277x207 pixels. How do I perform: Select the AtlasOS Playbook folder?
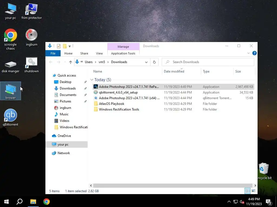[173, 104]
